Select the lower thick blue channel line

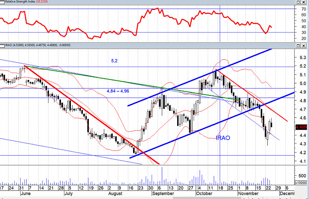point(212,125)
